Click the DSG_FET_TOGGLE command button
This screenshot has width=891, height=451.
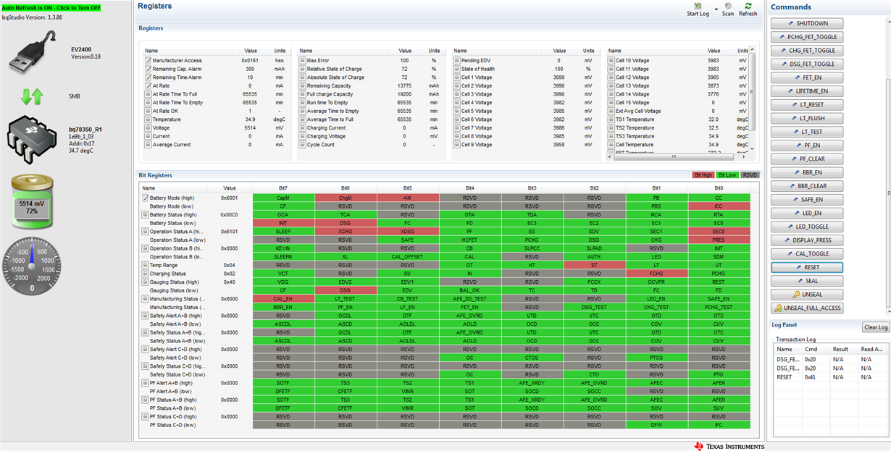coord(807,64)
